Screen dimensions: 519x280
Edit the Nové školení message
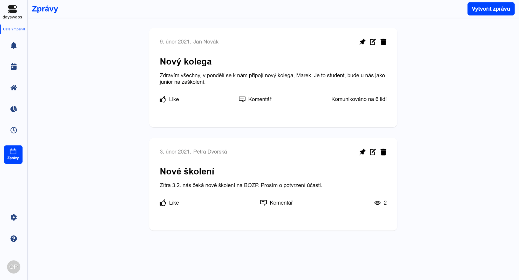click(373, 152)
